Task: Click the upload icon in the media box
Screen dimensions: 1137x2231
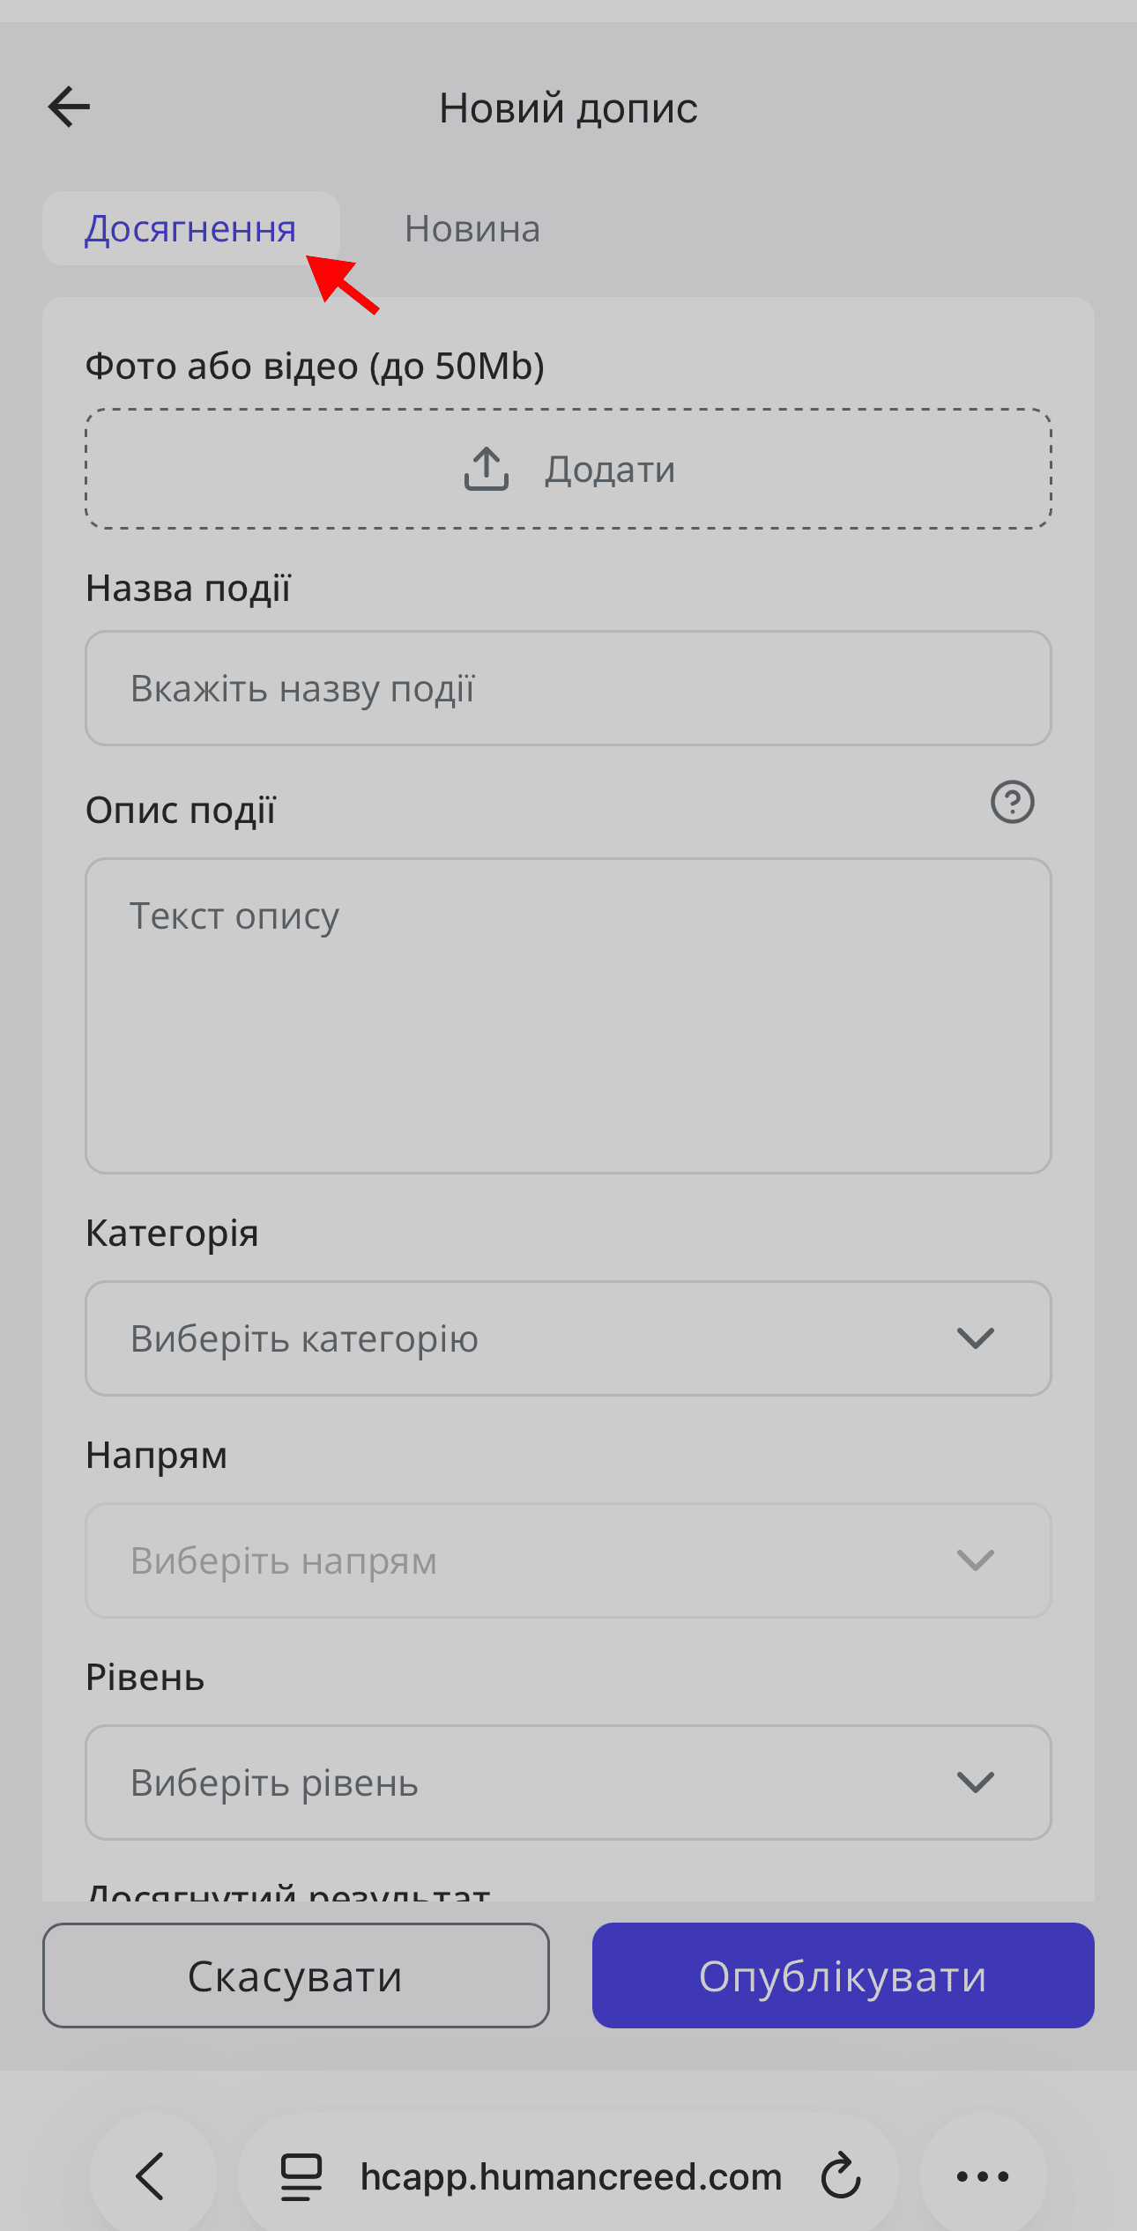Action: [x=487, y=468]
